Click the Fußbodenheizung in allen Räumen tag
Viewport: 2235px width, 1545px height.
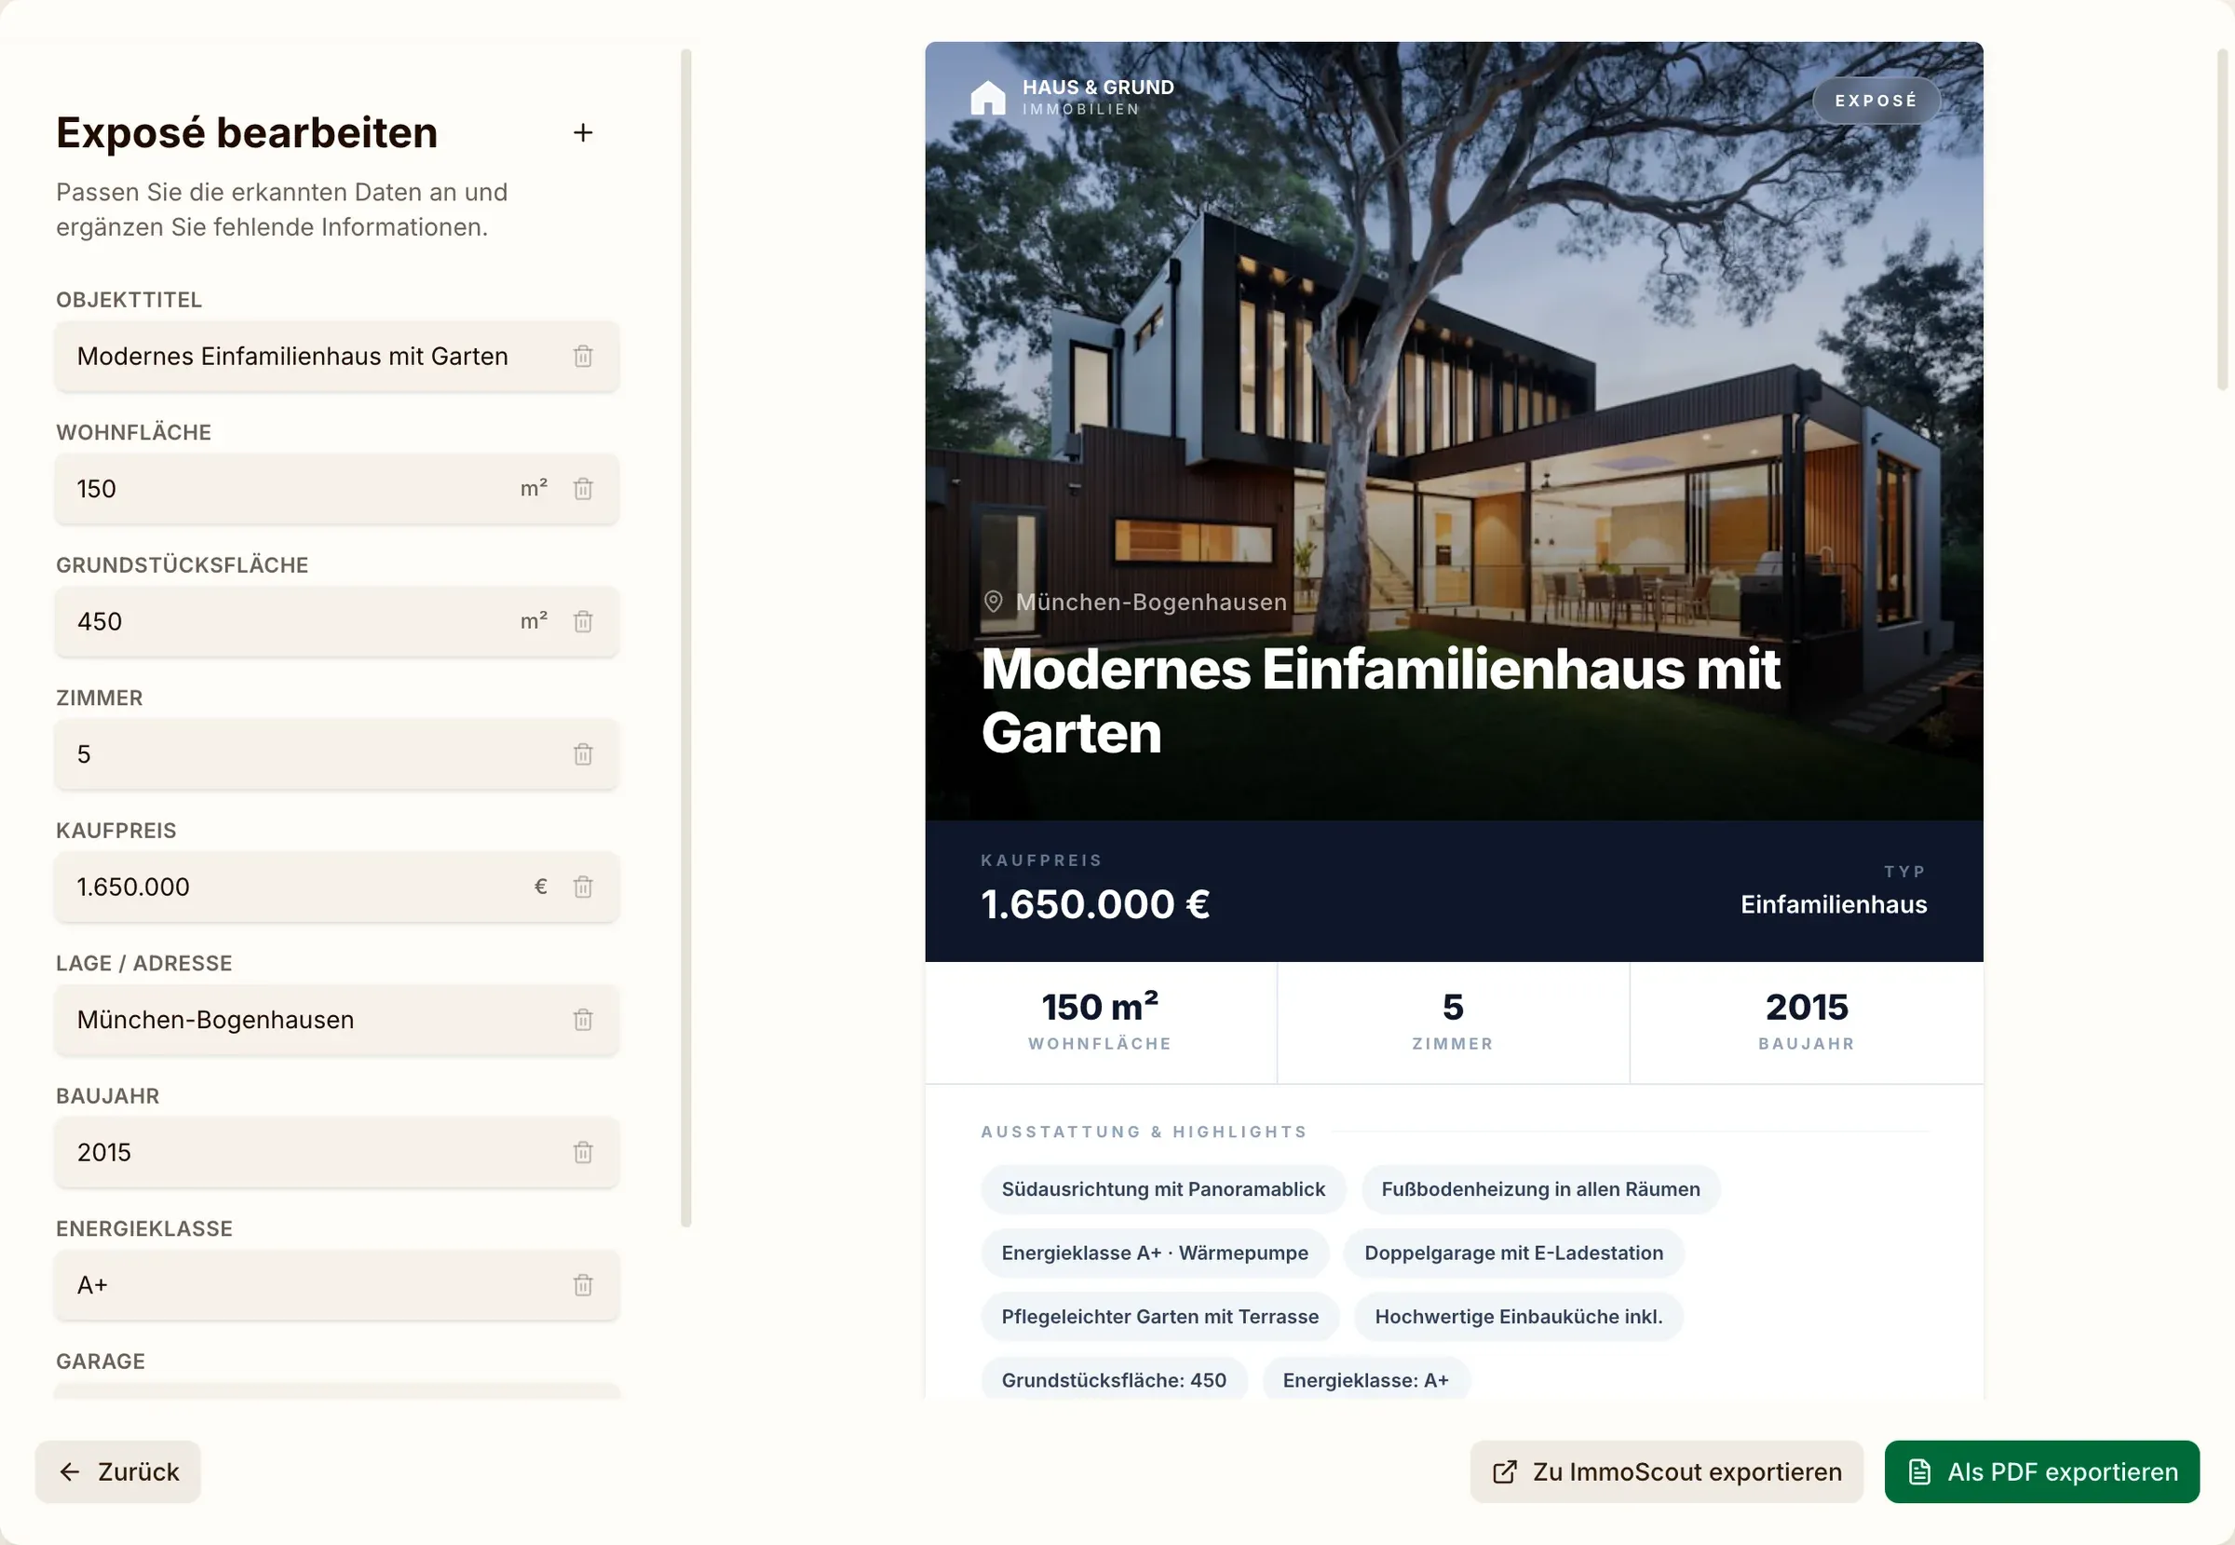click(1540, 1188)
